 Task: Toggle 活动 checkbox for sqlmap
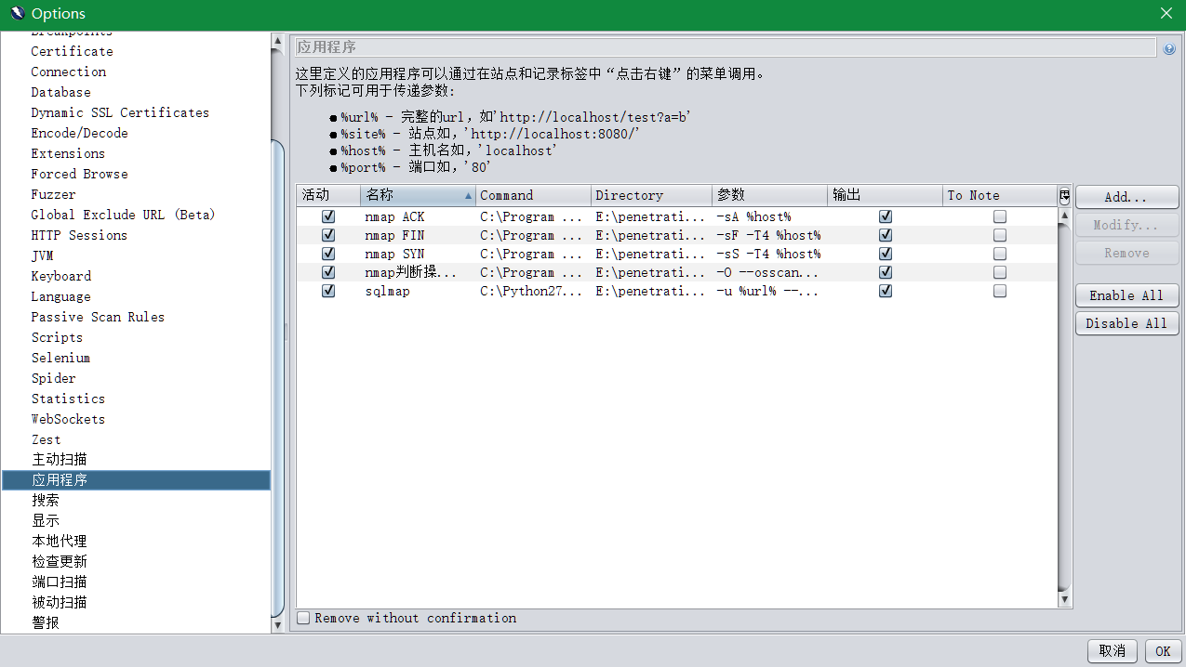(327, 291)
